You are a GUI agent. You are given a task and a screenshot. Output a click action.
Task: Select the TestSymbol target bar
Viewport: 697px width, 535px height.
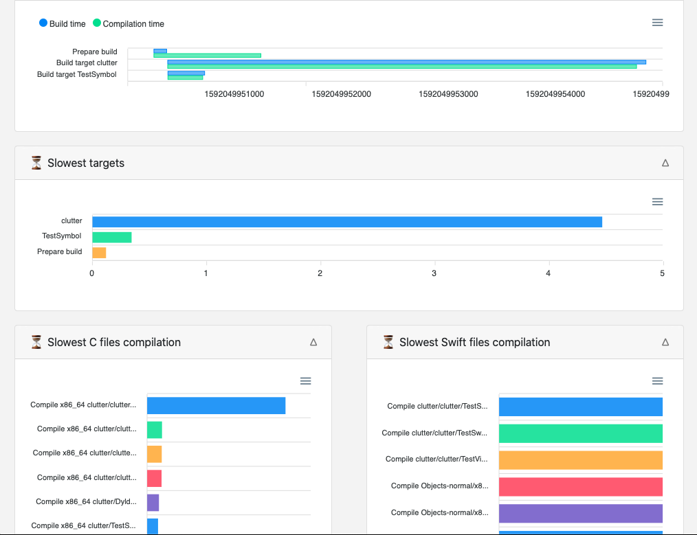112,238
